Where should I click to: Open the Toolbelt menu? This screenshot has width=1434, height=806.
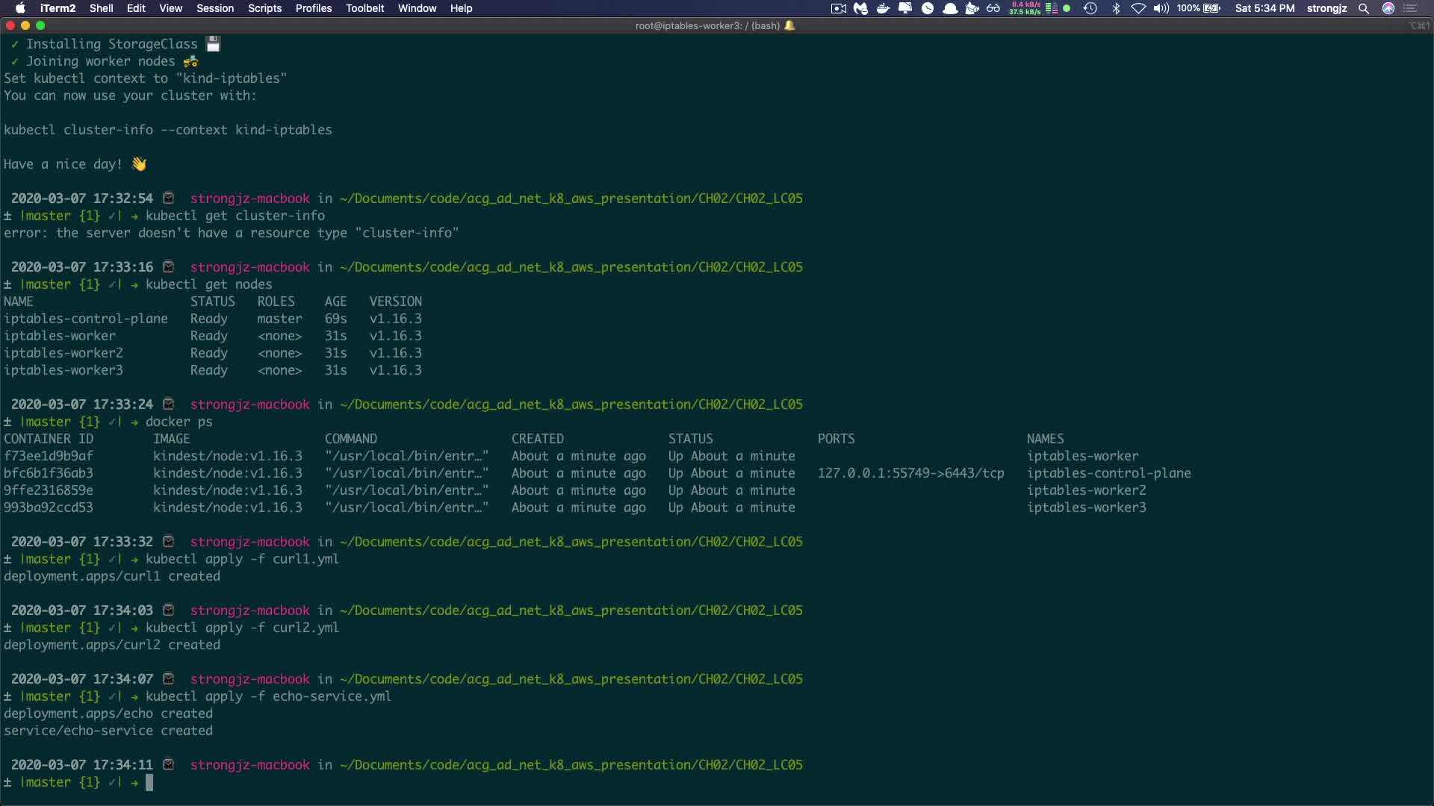(x=364, y=8)
